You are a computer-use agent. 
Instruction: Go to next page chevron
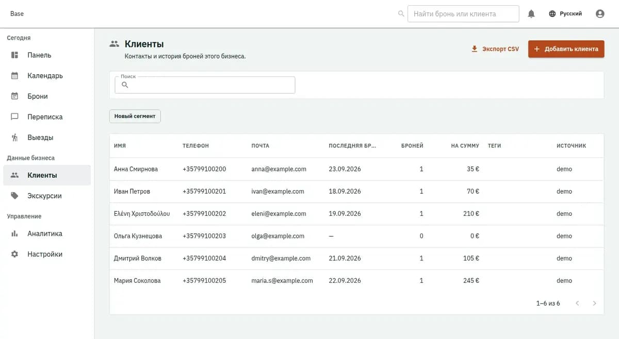(594, 303)
